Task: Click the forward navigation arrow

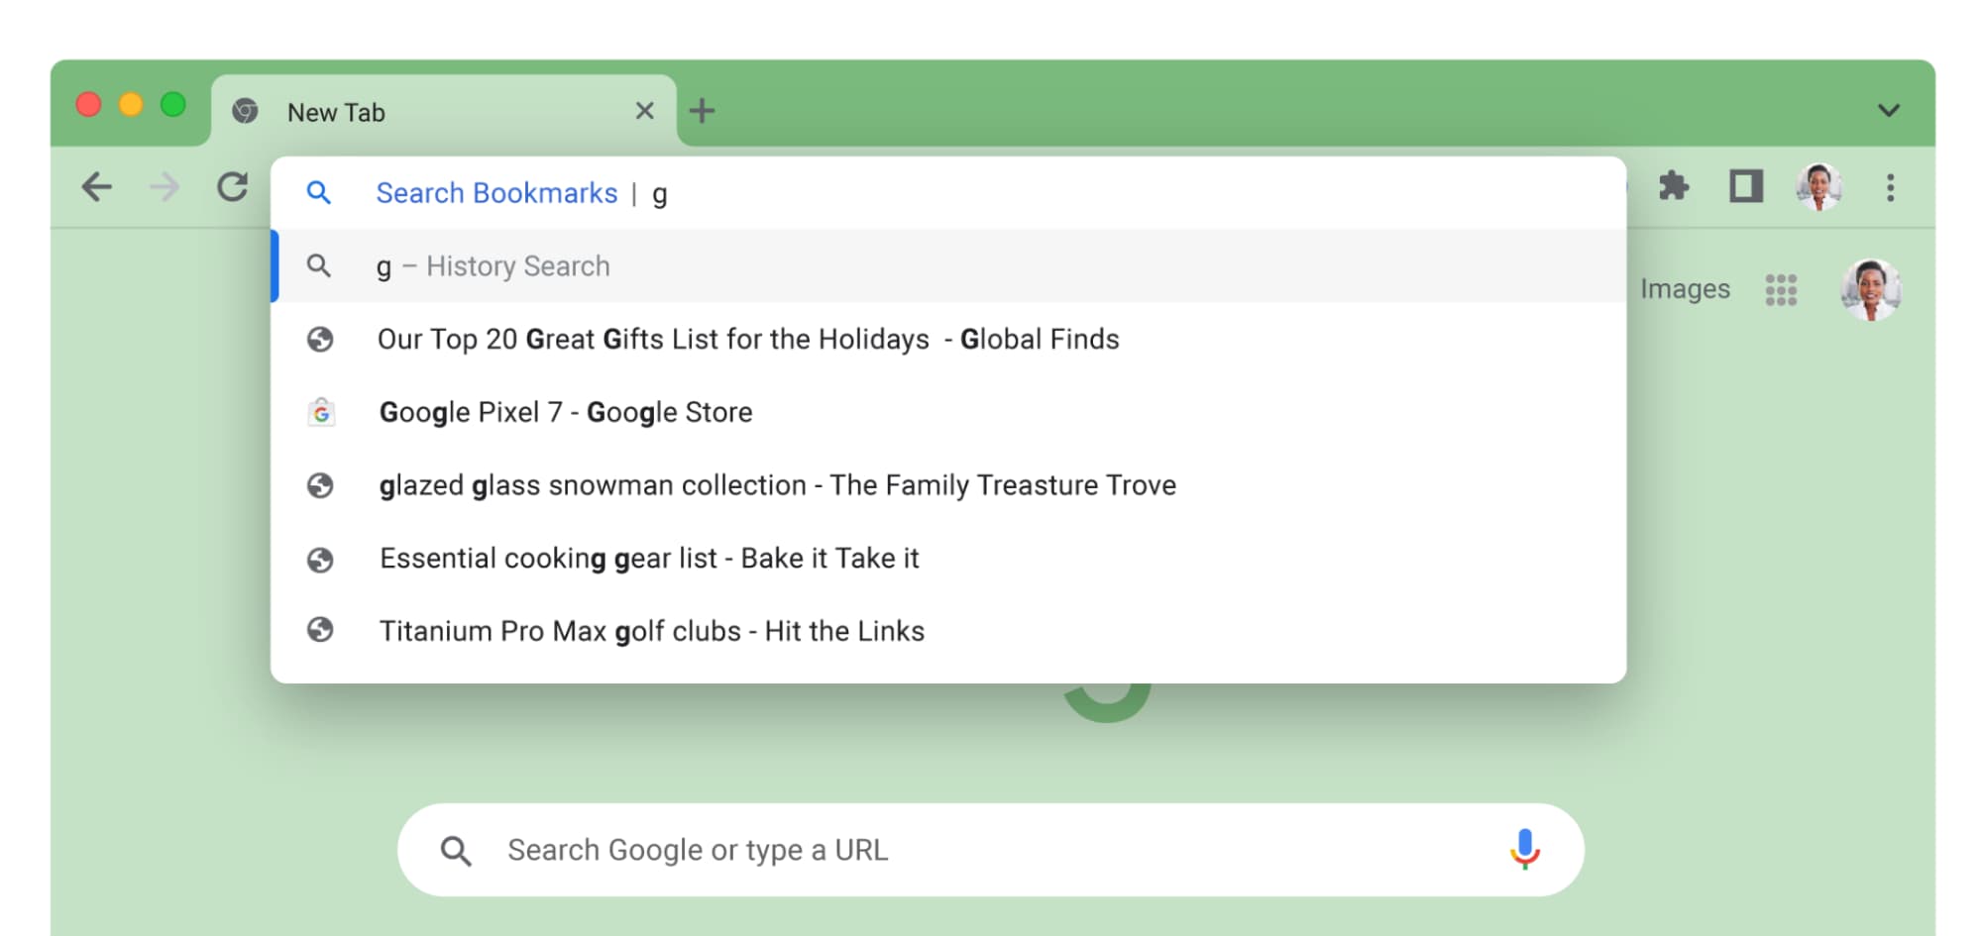Action: click(x=165, y=187)
